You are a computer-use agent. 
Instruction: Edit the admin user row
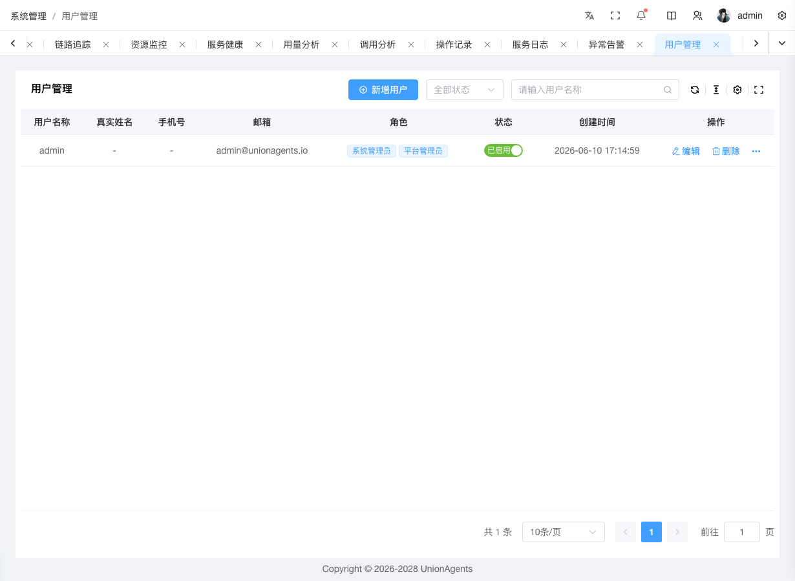point(686,151)
